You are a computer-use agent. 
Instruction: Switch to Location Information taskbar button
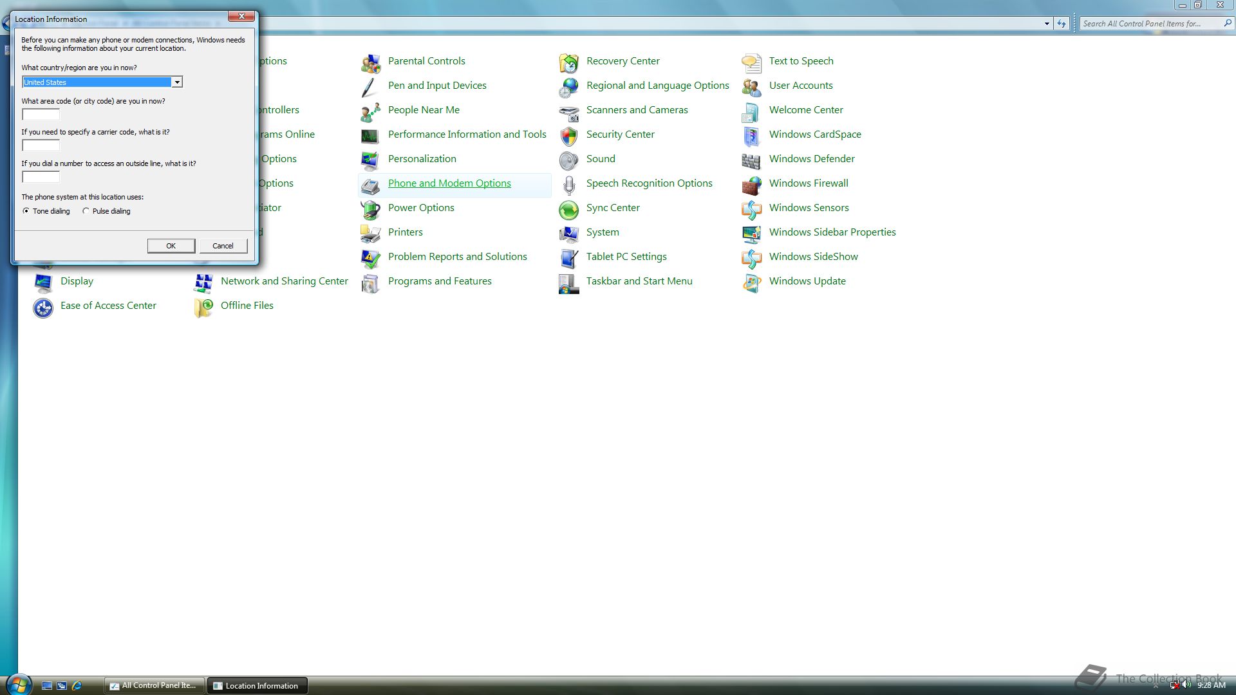(257, 686)
